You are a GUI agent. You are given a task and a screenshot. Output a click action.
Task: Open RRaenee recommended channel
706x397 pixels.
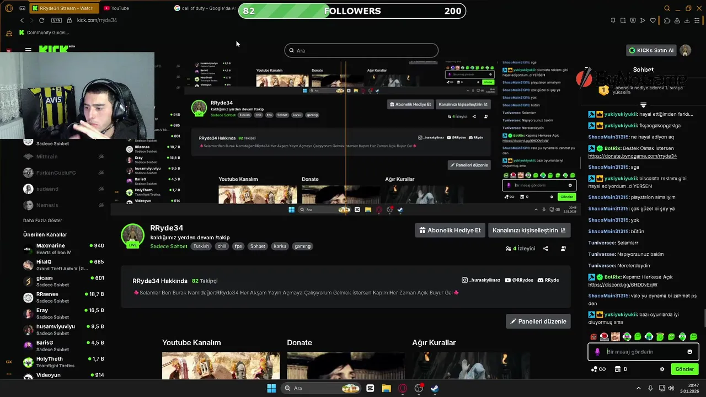[63, 297]
